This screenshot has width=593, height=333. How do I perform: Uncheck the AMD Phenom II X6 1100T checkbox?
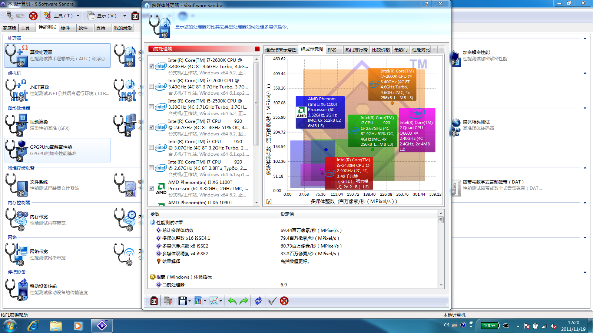(x=152, y=188)
